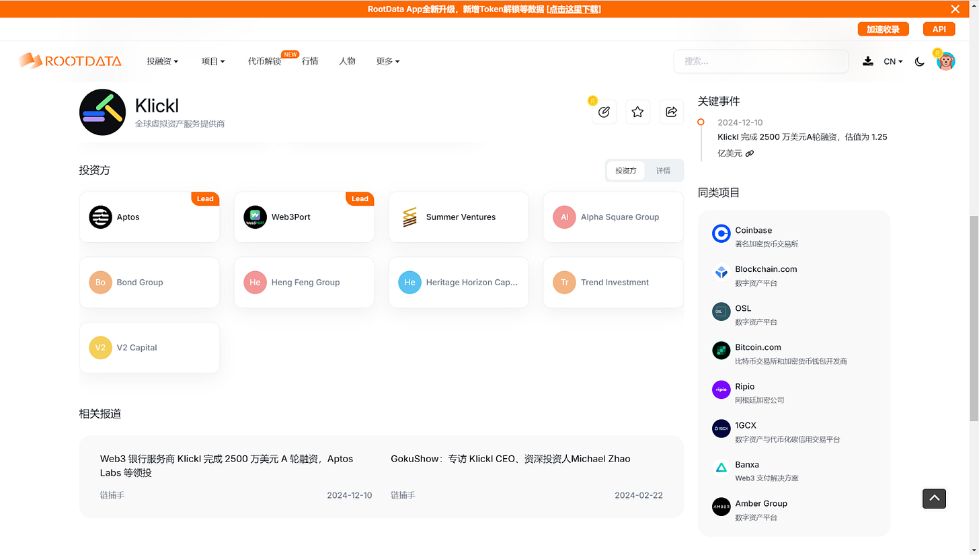
Task: Jump to top with the arrow button
Action: click(x=934, y=498)
